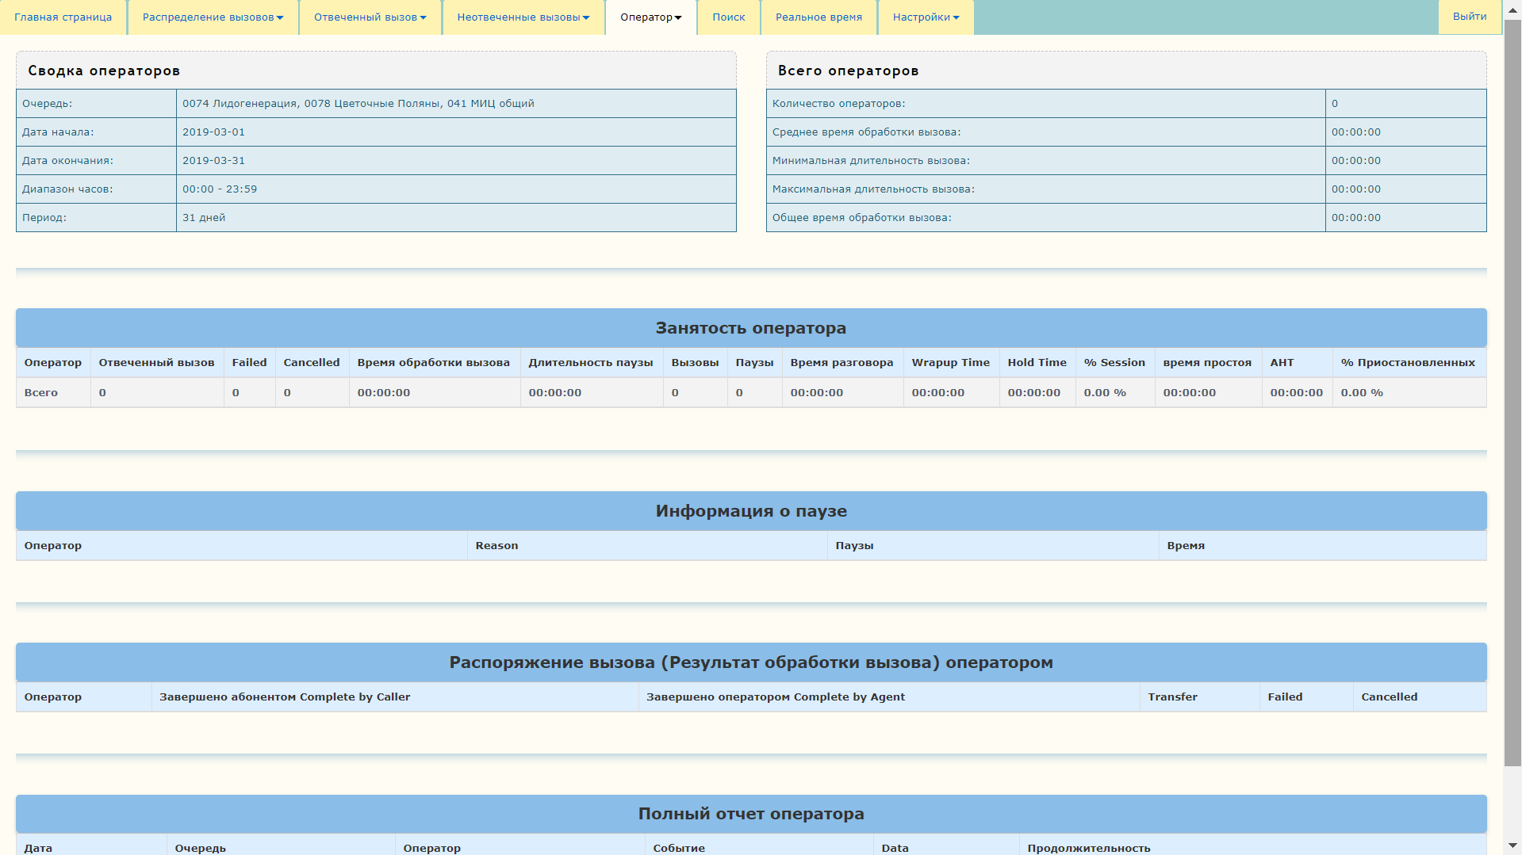The height and width of the screenshot is (855, 1522).
Task: Click the vertical scrollbar thumb
Action: (x=1513, y=392)
